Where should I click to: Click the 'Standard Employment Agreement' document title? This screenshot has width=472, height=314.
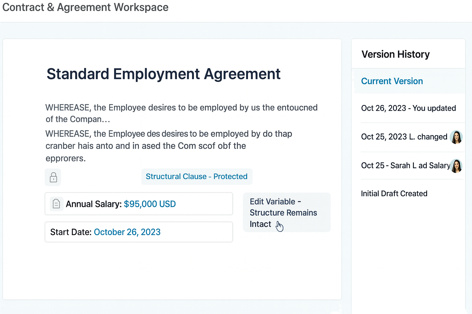[163, 74]
